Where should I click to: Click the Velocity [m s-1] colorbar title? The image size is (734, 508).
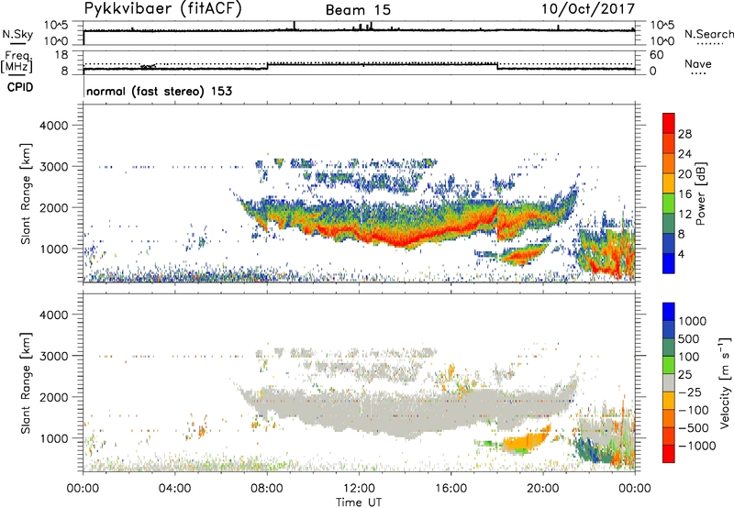tap(725, 382)
